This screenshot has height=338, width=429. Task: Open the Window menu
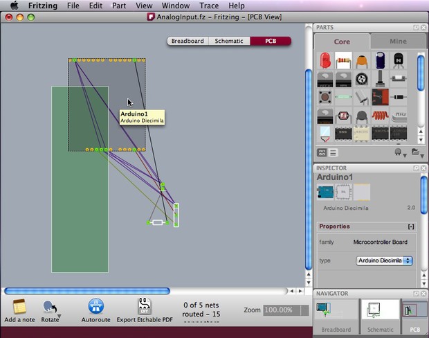[x=176, y=6]
